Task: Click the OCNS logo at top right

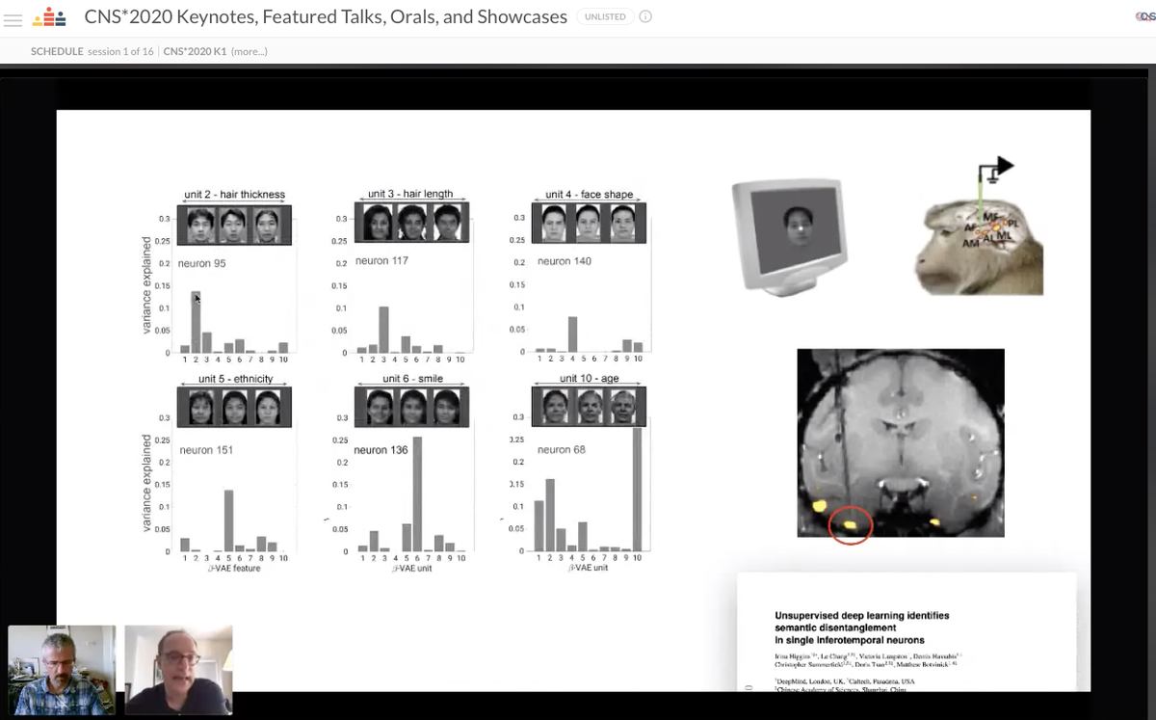Action: (x=1145, y=16)
